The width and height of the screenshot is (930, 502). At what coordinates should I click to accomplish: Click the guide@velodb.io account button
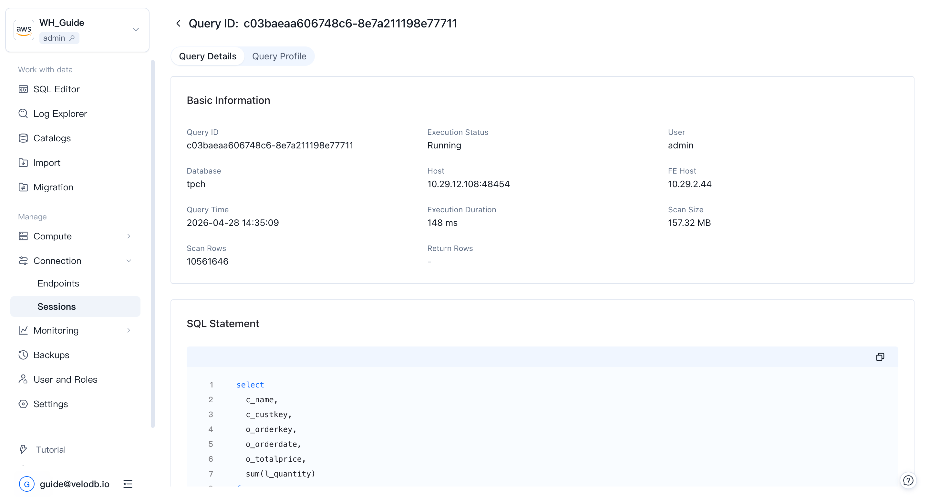click(x=64, y=484)
